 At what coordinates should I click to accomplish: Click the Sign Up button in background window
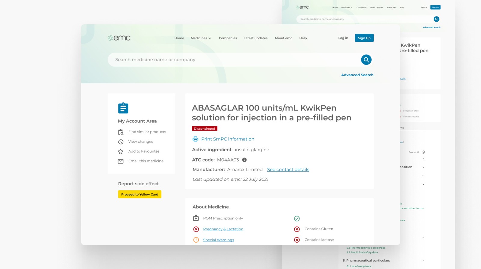[x=435, y=7]
